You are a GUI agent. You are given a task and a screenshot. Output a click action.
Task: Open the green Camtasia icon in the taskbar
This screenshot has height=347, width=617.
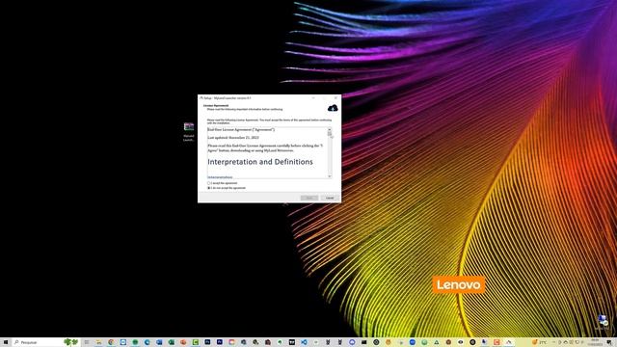196,342
